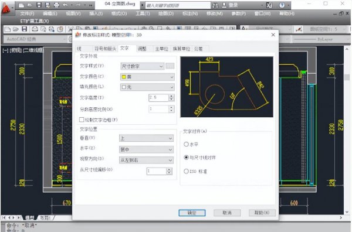Open the 文字样式 dropdown

[143, 66]
